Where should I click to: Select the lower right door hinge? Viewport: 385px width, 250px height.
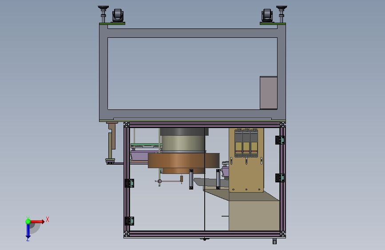[x=280, y=178]
